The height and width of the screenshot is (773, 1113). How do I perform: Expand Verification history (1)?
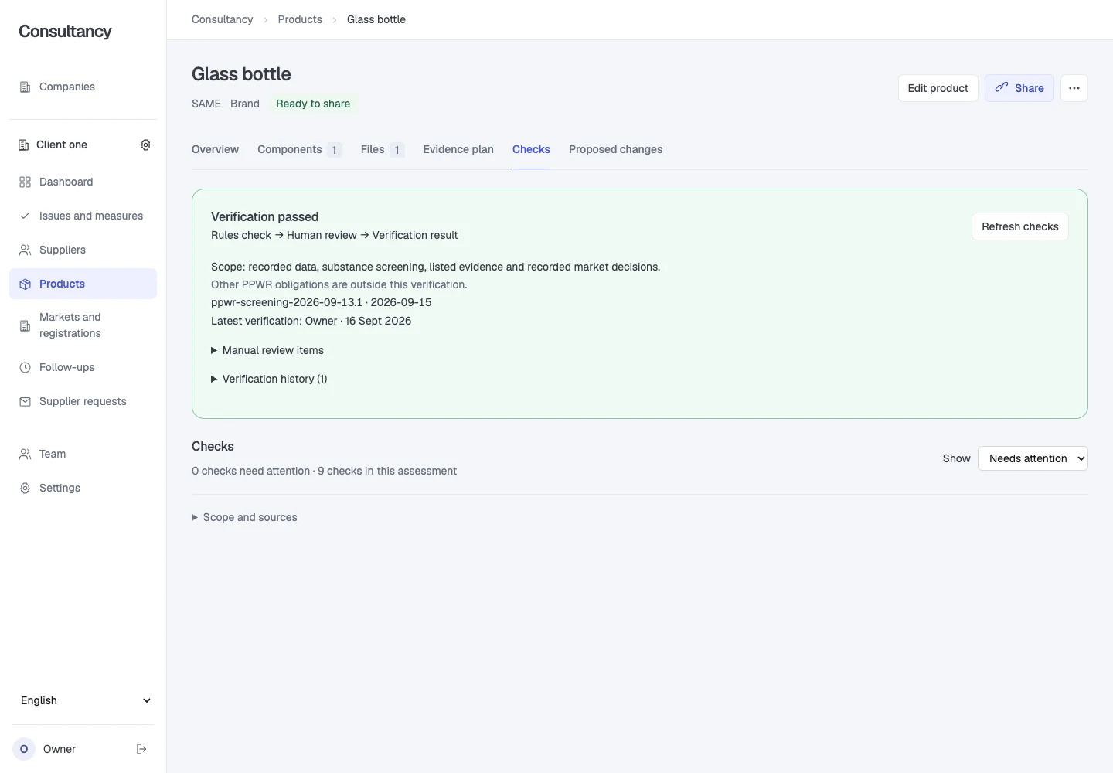tap(269, 379)
